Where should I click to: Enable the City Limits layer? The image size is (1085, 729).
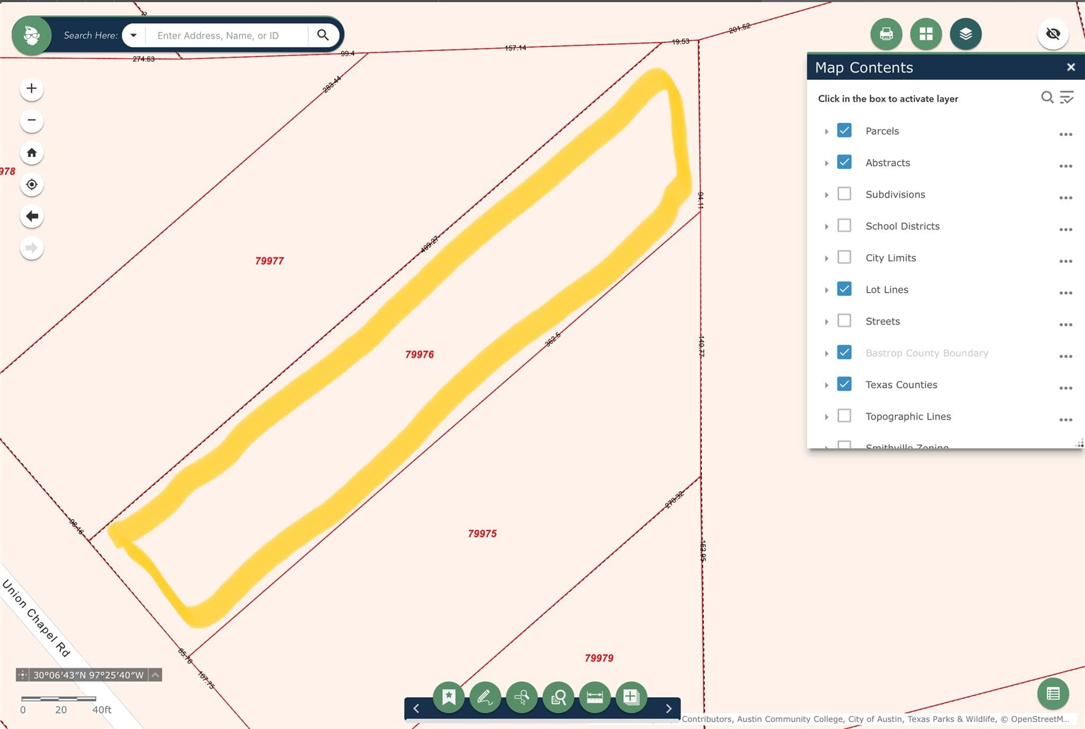pos(844,257)
